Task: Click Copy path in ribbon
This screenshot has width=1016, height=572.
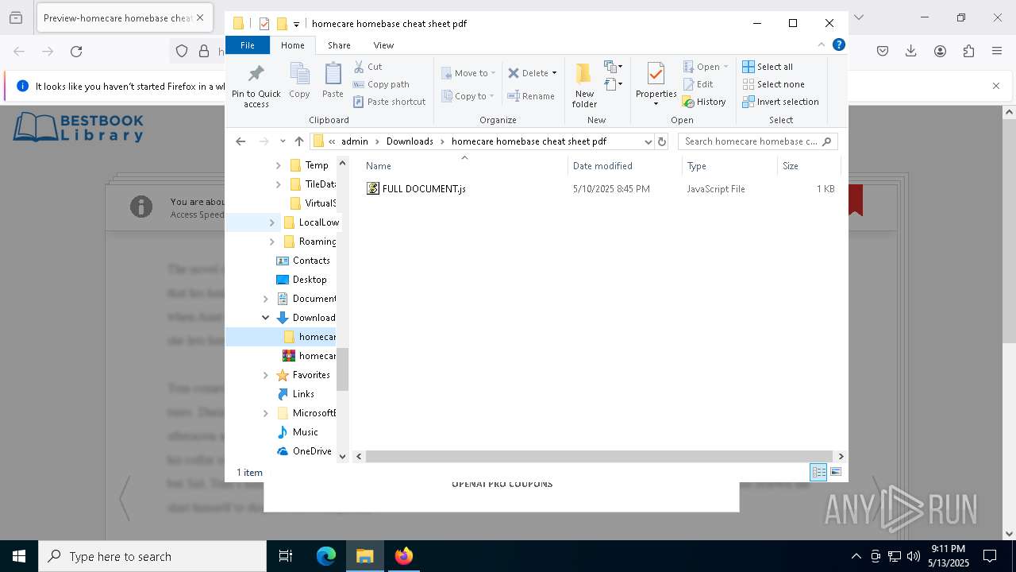Action: [381, 84]
